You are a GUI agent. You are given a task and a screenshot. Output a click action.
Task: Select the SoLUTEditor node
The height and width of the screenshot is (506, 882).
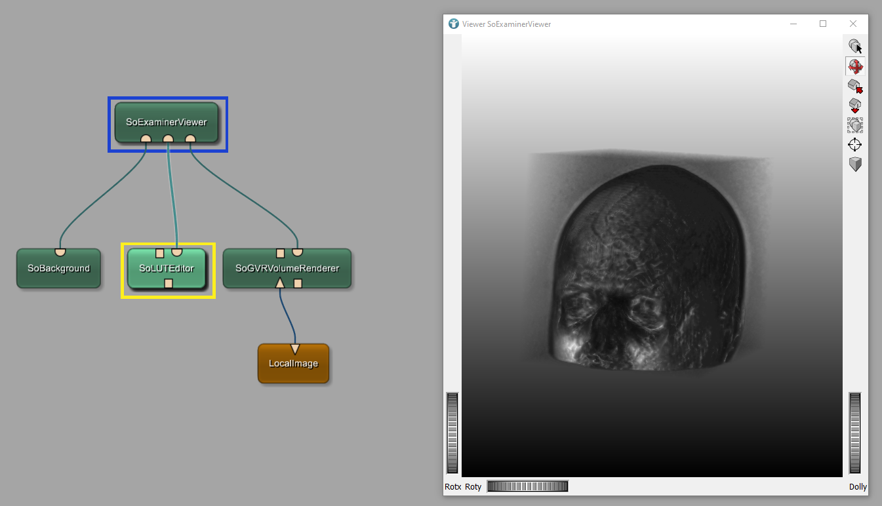167,269
